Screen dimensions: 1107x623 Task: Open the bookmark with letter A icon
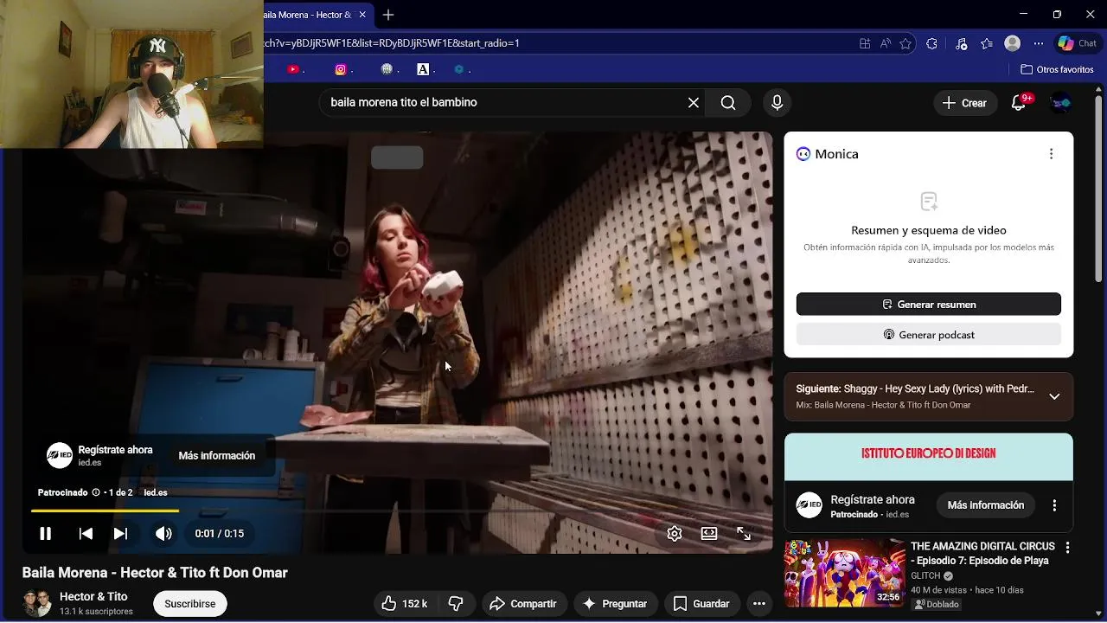[423, 69]
